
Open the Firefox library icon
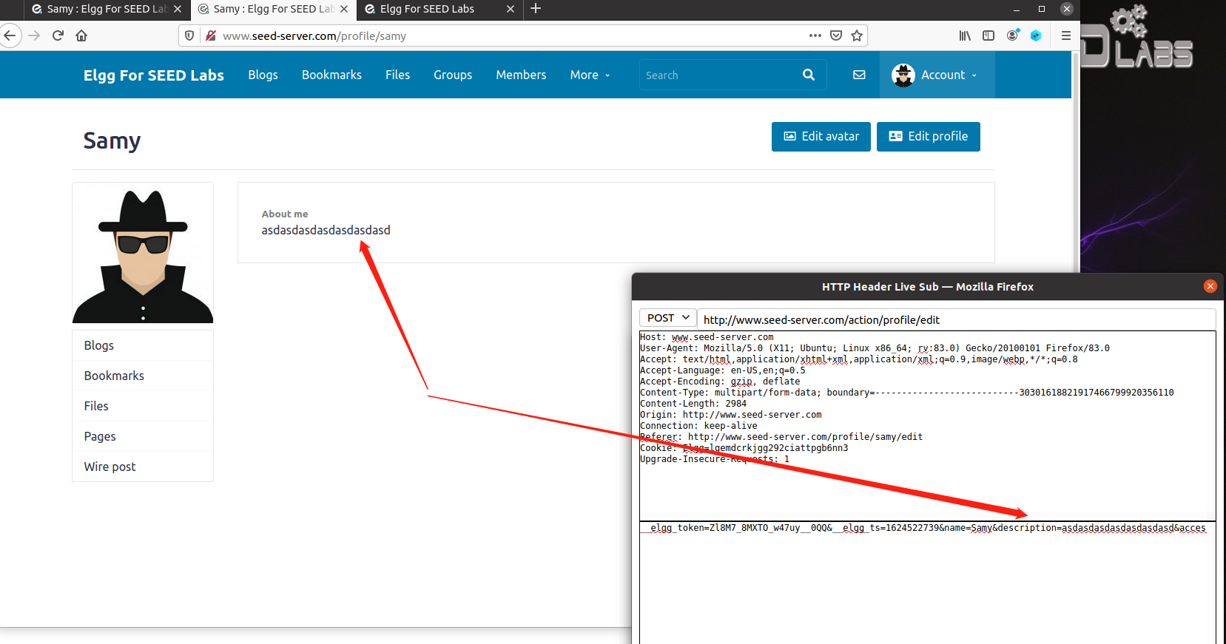tap(965, 35)
